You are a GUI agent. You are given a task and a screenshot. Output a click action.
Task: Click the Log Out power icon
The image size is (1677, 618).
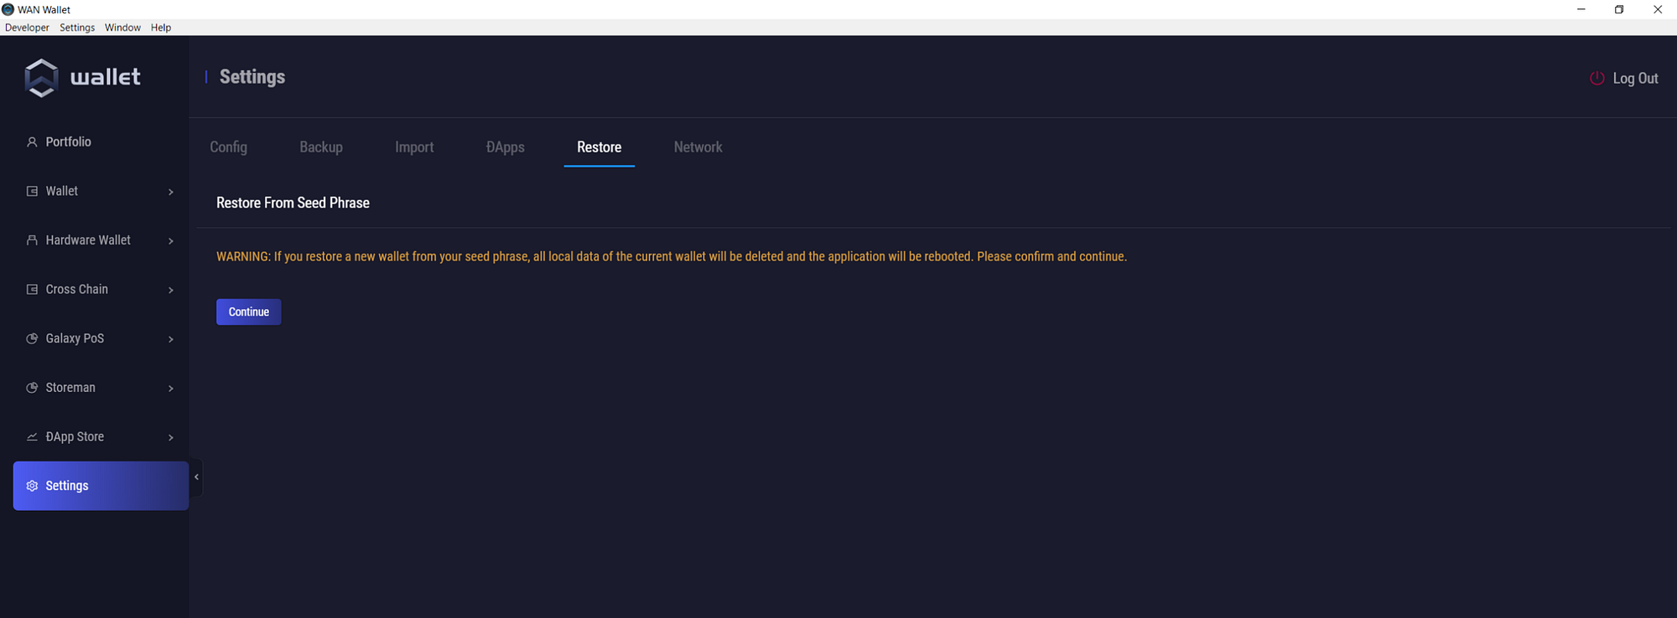1597,78
